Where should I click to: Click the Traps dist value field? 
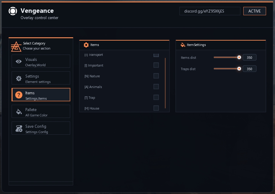coord(249,69)
